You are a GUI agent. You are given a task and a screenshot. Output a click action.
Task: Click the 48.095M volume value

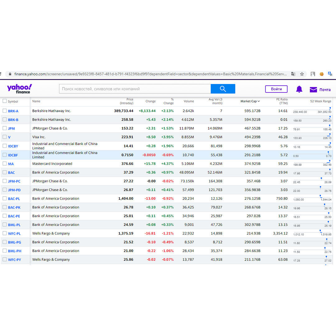[x=187, y=172]
